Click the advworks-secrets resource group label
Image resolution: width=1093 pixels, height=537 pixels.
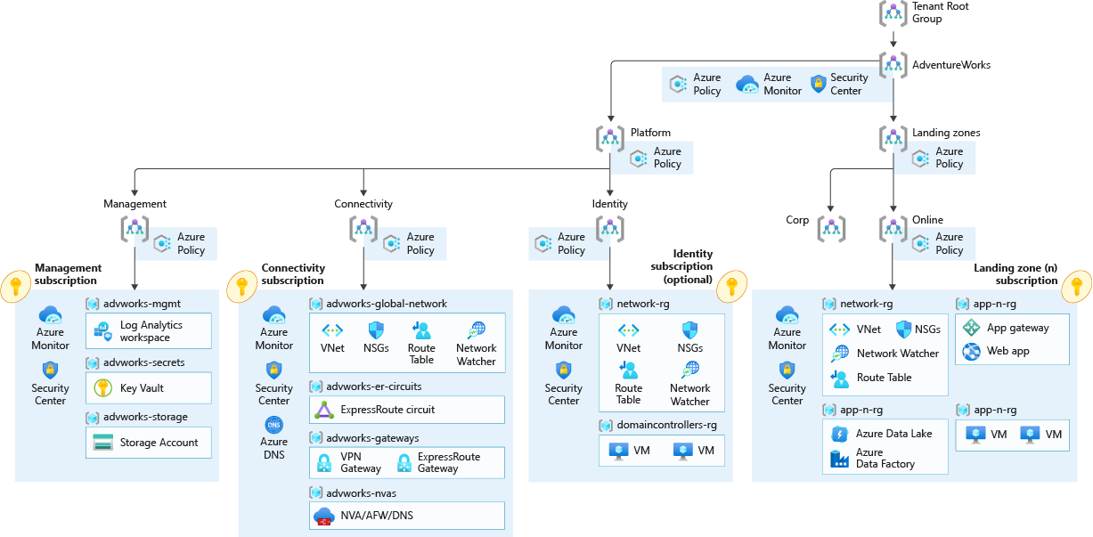[x=145, y=362]
